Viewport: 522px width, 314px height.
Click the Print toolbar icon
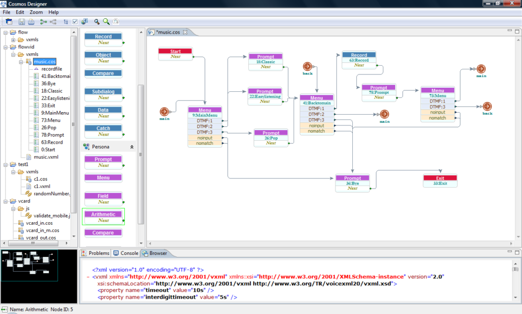tap(31, 21)
